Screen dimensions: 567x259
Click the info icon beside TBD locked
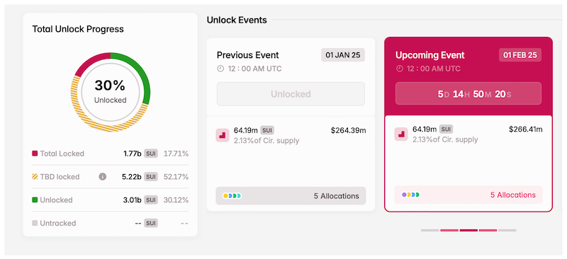tap(103, 177)
